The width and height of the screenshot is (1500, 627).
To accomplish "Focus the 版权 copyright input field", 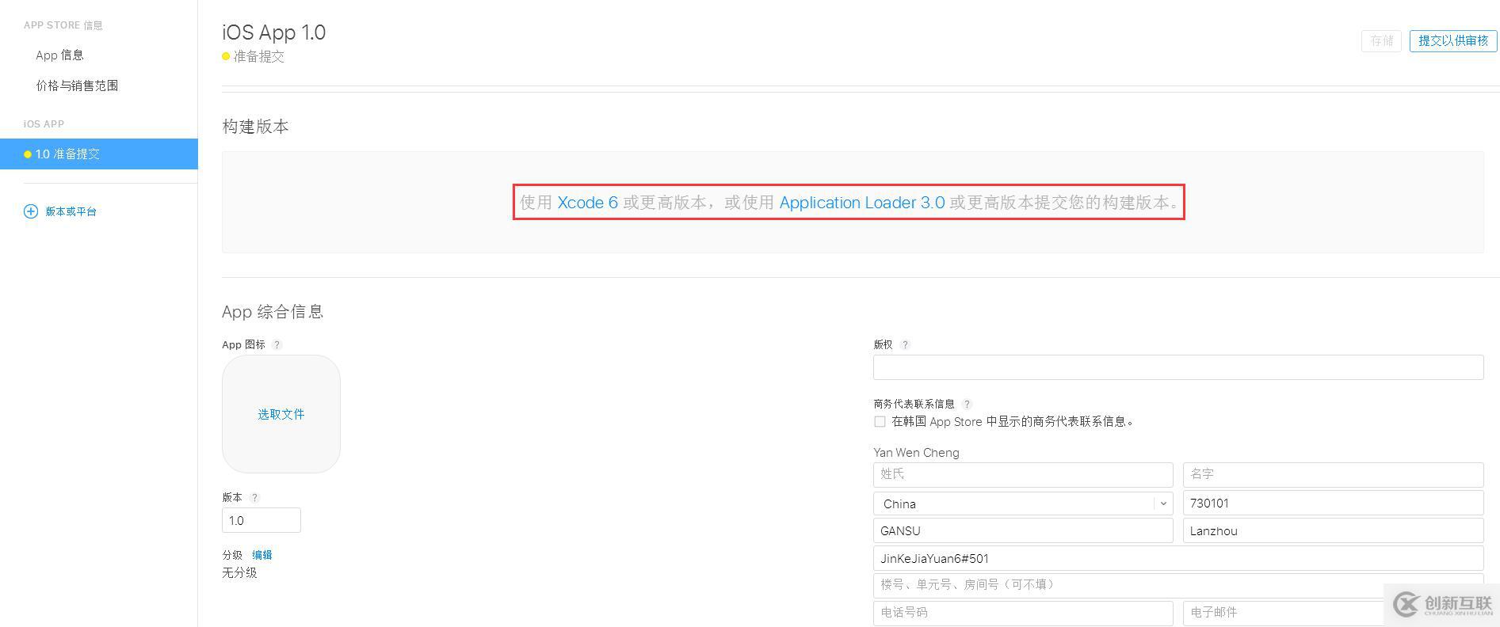I will 1178,367.
